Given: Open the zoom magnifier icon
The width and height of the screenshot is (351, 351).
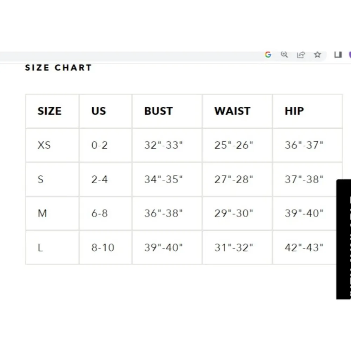Looking at the screenshot, I should tap(284, 55).
